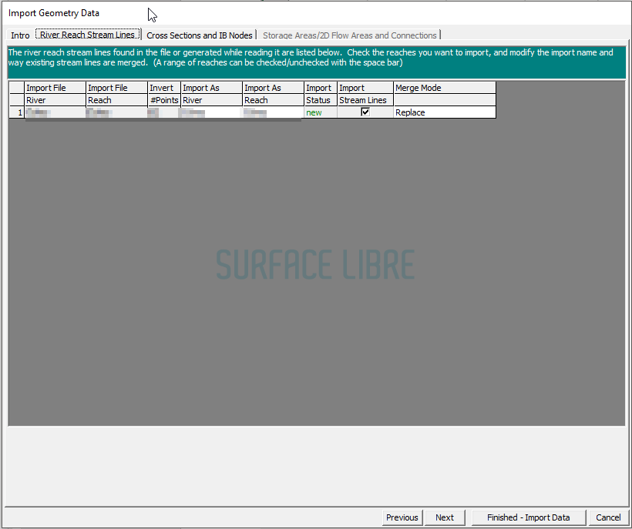Select row 1 by its row number
632x529 pixels.
tap(17, 112)
